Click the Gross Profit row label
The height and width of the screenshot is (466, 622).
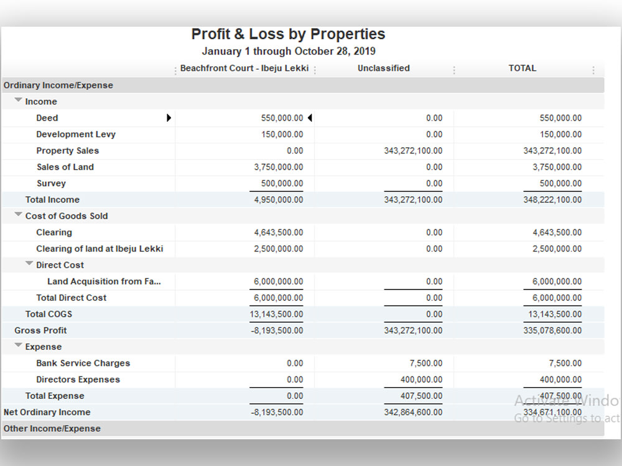point(40,330)
